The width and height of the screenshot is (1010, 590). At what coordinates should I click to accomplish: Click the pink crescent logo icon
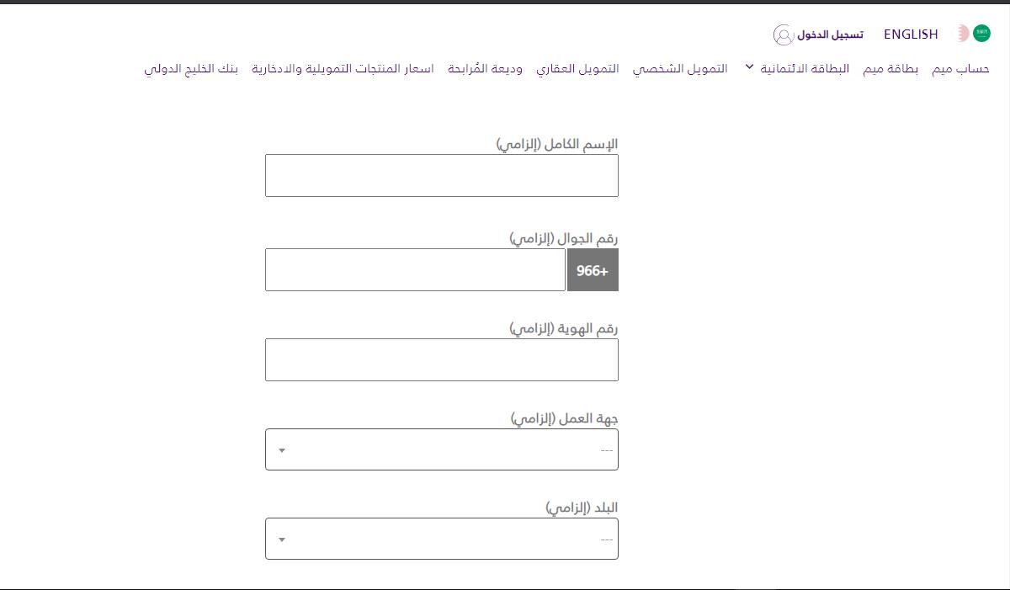(961, 34)
